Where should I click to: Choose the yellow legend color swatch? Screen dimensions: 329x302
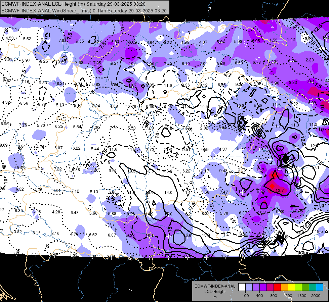(x=291, y=287)
